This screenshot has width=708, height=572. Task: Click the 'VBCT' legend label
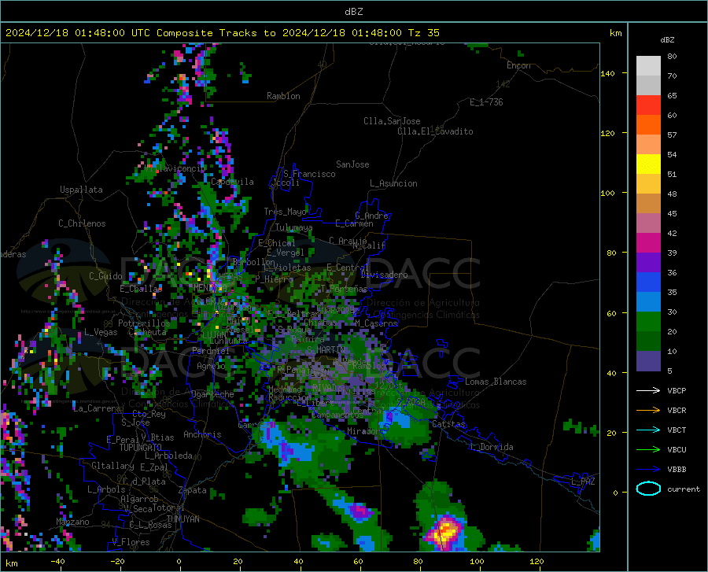pyautogui.click(x=677, y=430)
